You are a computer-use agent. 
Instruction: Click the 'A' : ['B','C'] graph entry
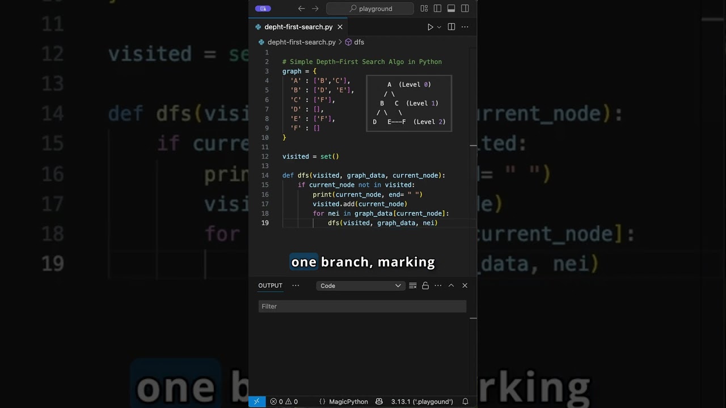coord(320,80)
